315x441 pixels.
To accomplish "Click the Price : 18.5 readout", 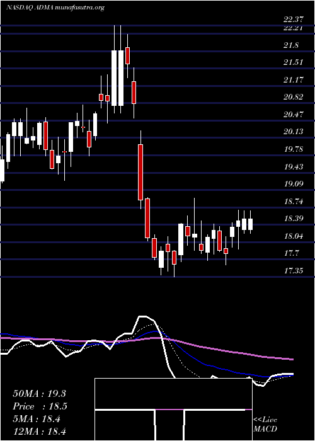I will pos(40,406).
